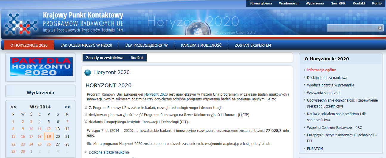Open Doskonała baza naukowa link in article
The height and width of the screenshot is (158, 386).
point(109,152)
